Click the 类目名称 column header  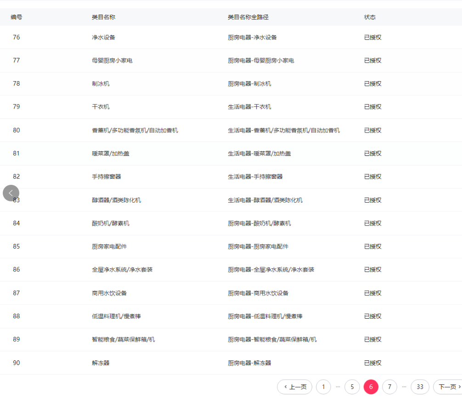103,17
